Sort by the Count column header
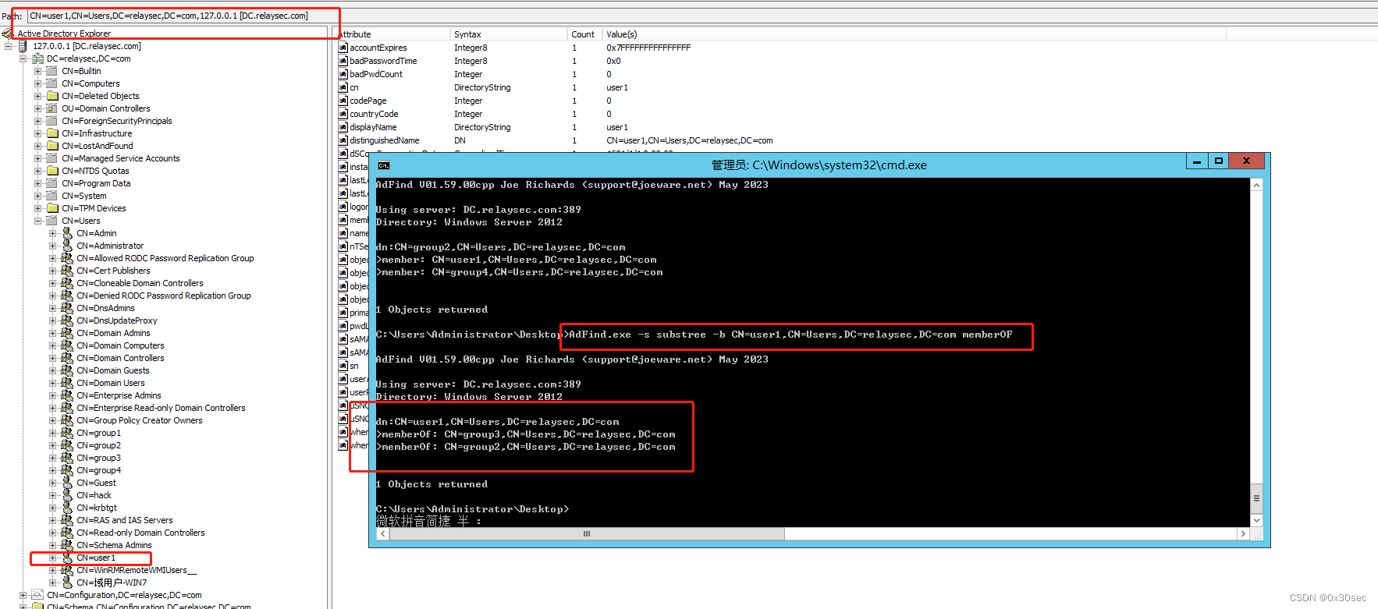This screenshot has height=609, width=1378. point(585,34)
